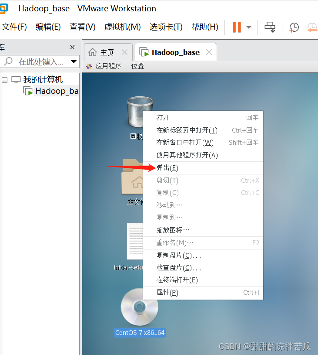The width and height of the screenshot is (318, 355).
Task: Open the 应用程序 menu in guest
Action: click(x=108, y=66)
